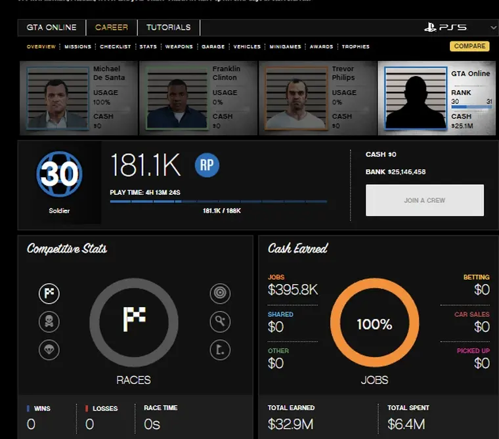This screenshot has width=499, height=439.
Task: Select the Deathmatch skull icon
Action: (x=49, y=322)
